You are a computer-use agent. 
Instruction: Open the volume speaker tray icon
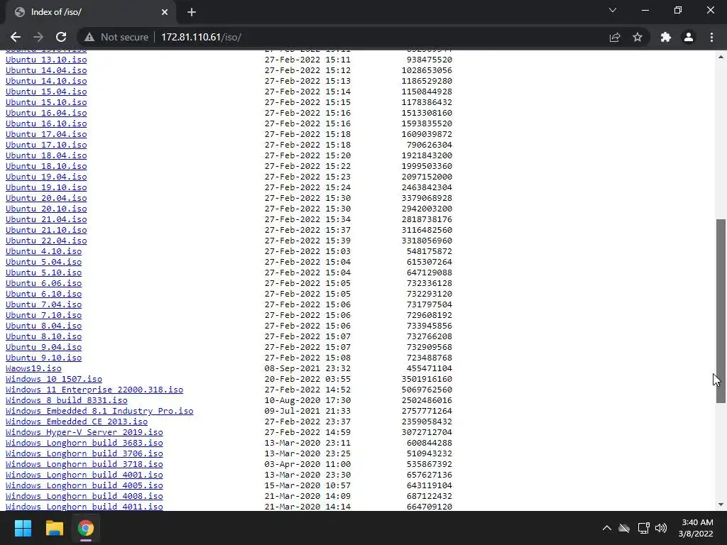661,528
